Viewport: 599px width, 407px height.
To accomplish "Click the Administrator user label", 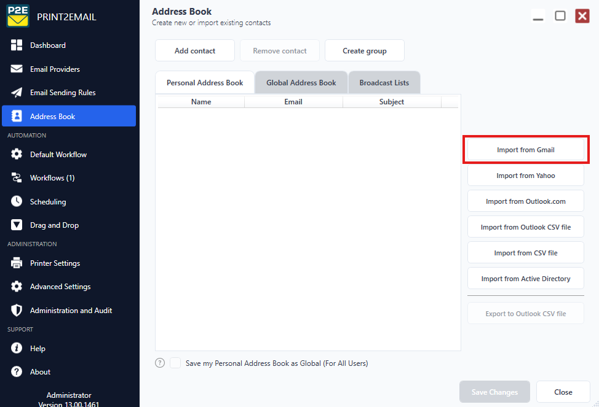I will (69, 395).
